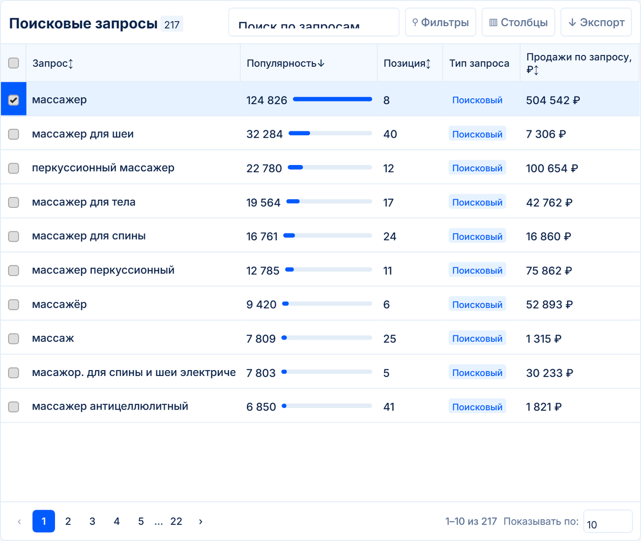The image size is (641, 541).
Task: Click popularity bar for массажер row
Action: (x=332, y=99)
